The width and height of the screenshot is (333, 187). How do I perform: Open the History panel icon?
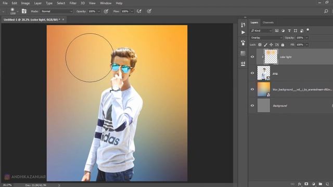click(243, 25)
